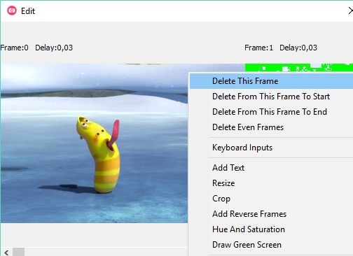The image size is (353, 256).
Task: Click the horizontal scrollbar thumb
Action: [18, 253]
